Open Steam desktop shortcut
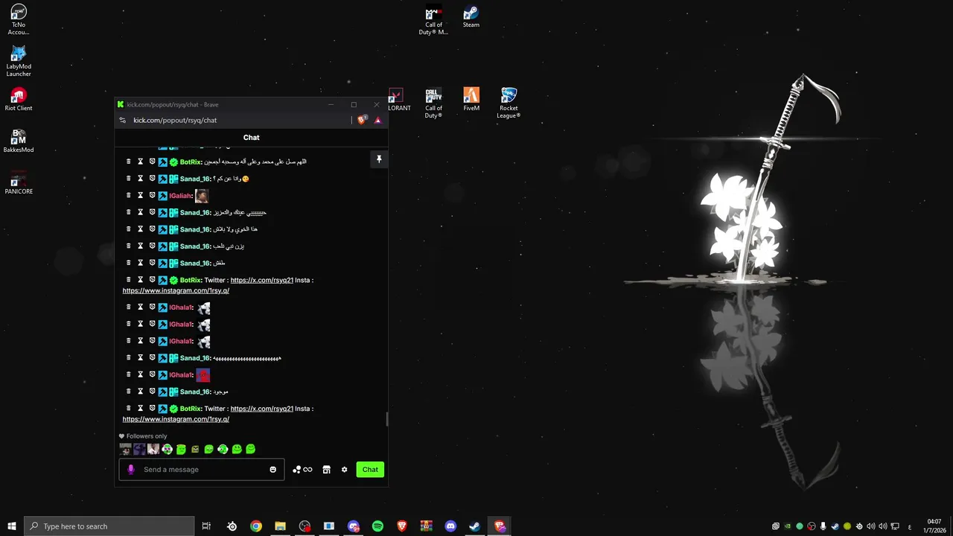The image size is (953, 536). click(x=471, y=17)
